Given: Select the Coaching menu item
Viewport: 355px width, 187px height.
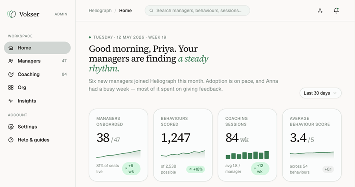Looking at the screenshot, I should pos(37,74).
